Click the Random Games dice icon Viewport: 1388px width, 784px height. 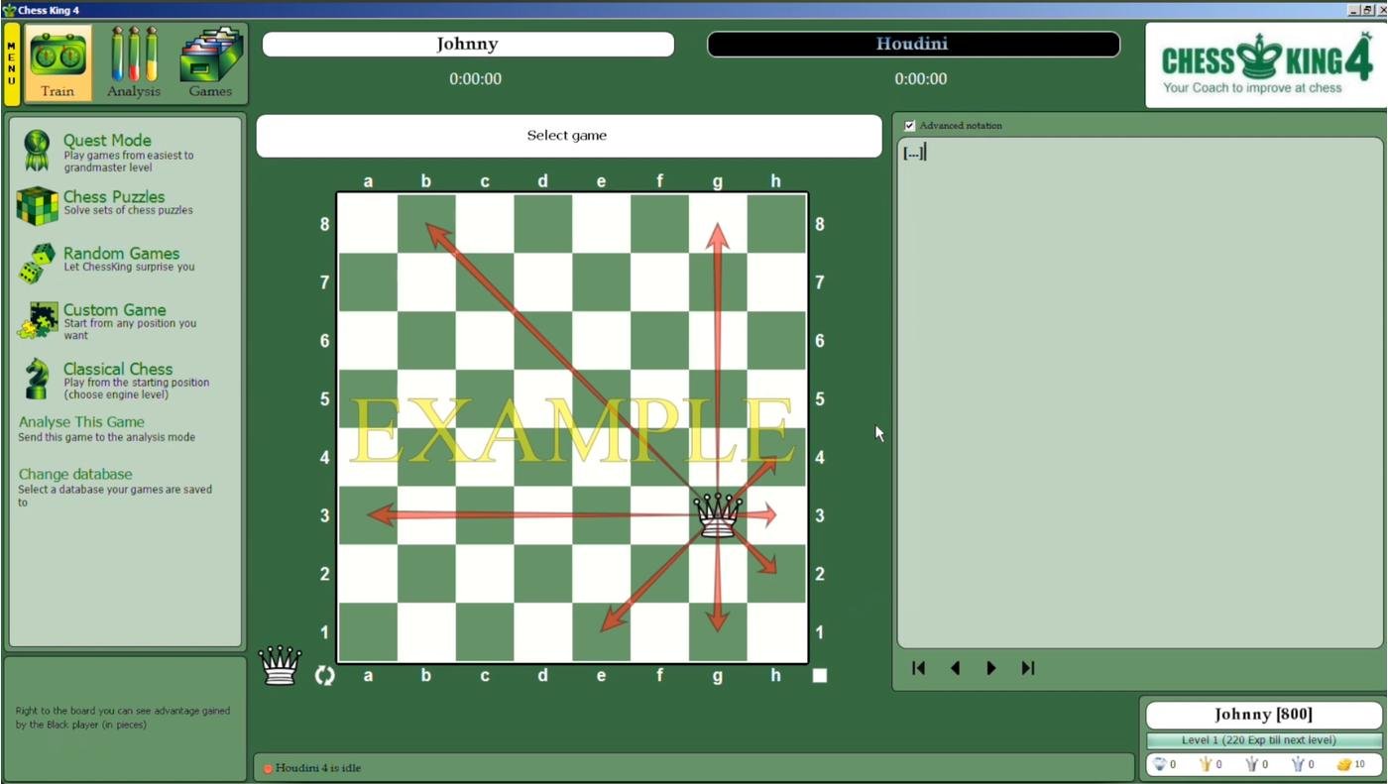[37, 263]
